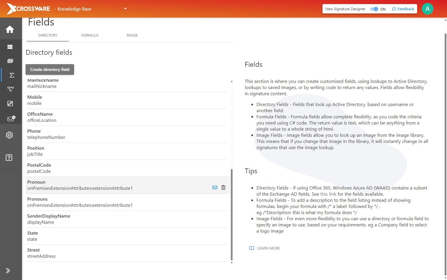Click the envelope icon on Pronoun row
Screen dimensions: 447x280
215,187
